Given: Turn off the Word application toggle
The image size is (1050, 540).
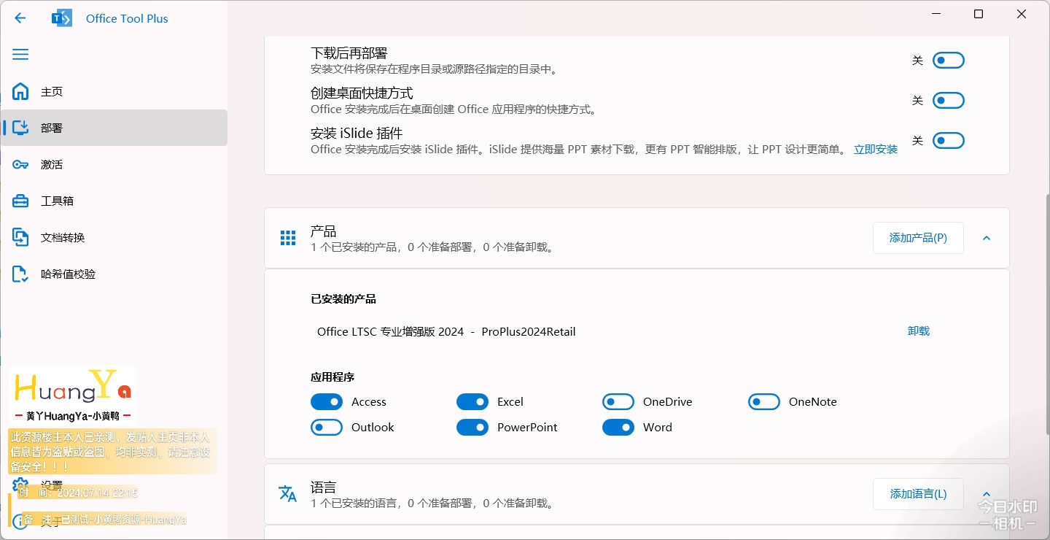Looking at the screenshot, I should click(618, 428).
